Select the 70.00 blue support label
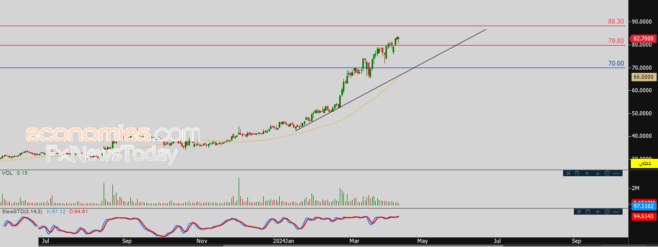 (616, 64)
